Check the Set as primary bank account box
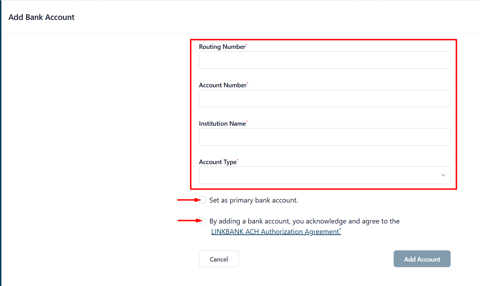The width and height of the screenshot is (480, 286). coord(202,200)
